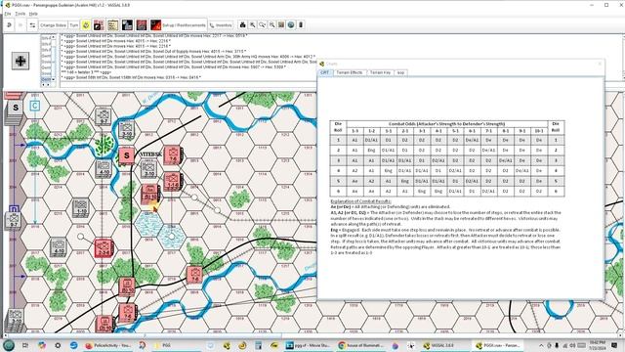Viewport: 625px width, 352px height.
Task: Select the Soviet 2-3-6 unit left of the road
Action: point(104,248)
